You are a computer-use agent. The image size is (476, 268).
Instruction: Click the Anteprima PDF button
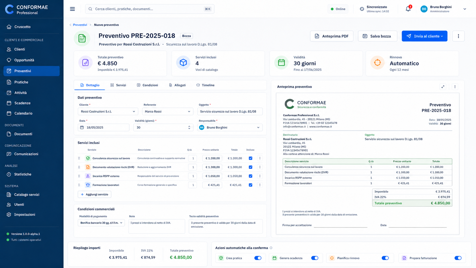332,36
